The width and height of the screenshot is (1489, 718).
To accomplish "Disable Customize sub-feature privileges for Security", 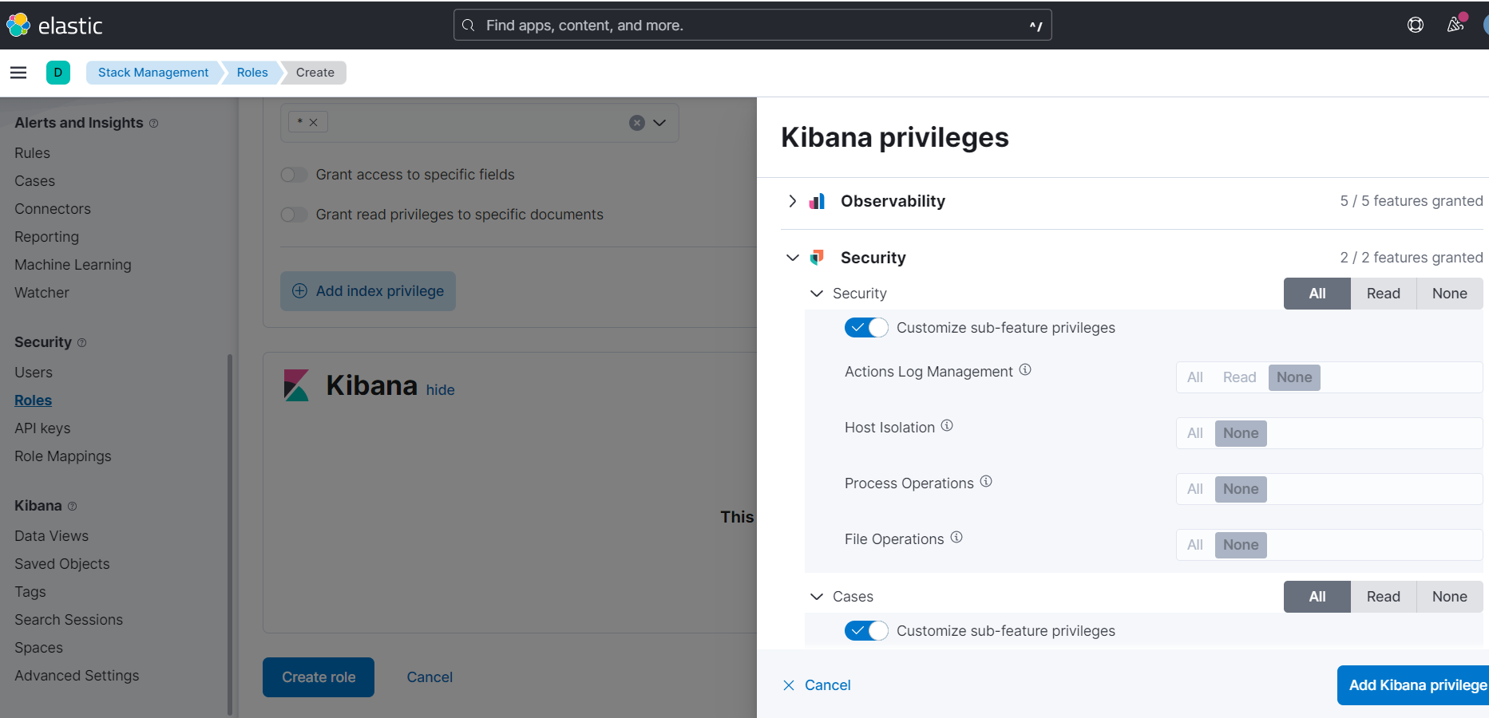I will pyautogui.click(x=866, y=327).
